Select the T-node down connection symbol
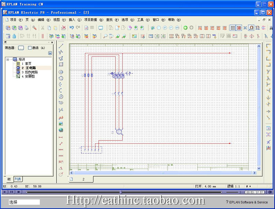The height and width of the screenshot is (209, 275). [x=268, y=72]
